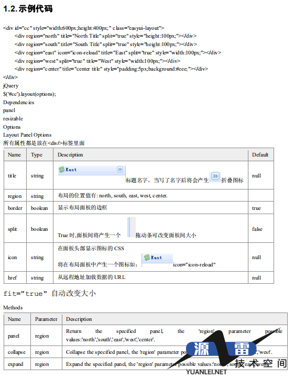
Task: Click the 在面板头部显示图标的 CSS text
Action: point(91,249)
